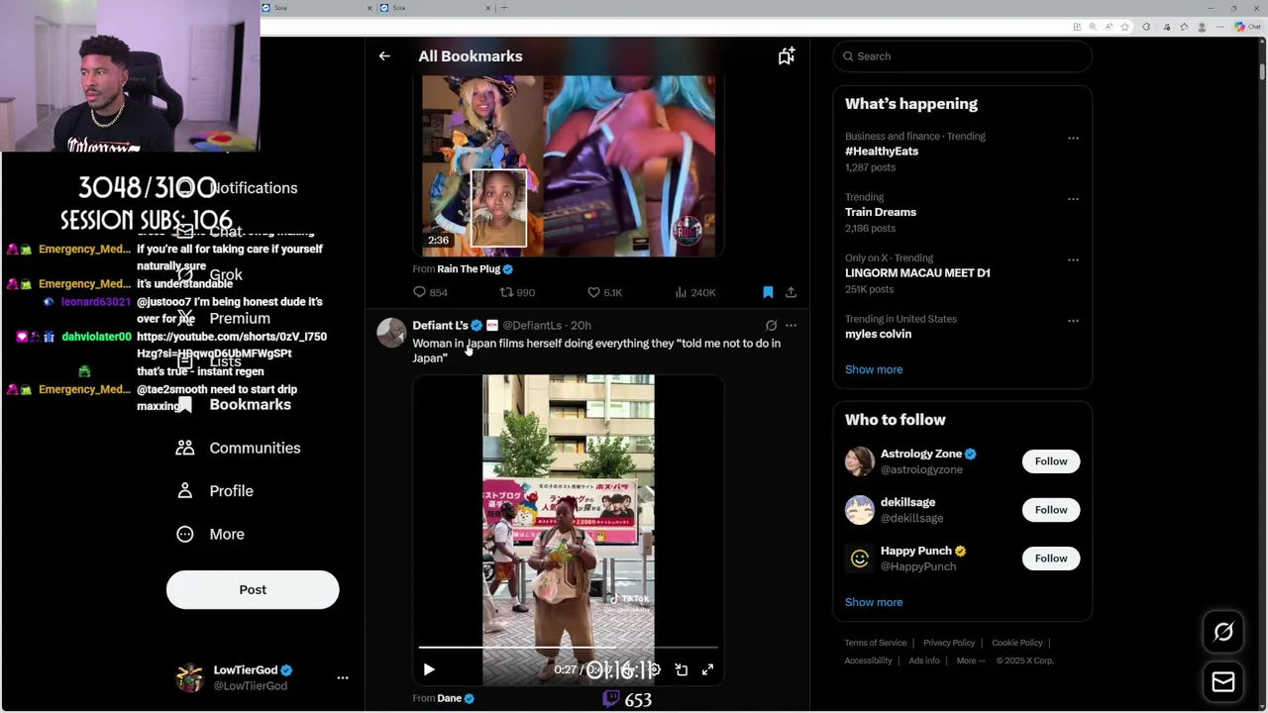This screenshot has height=713, width=1268.
Task: View analytics showing 240K views
Action: 695,292
